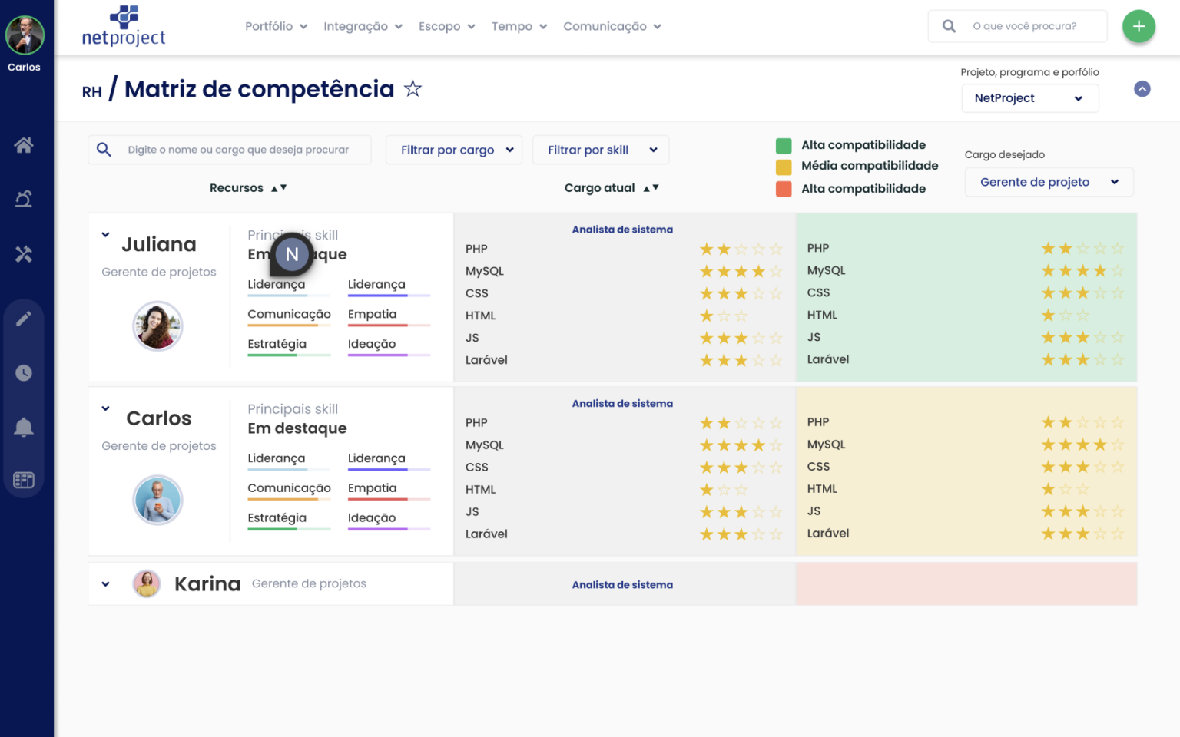Open the Comunicação menu
1180x737 pixels.
coord(612,25)
